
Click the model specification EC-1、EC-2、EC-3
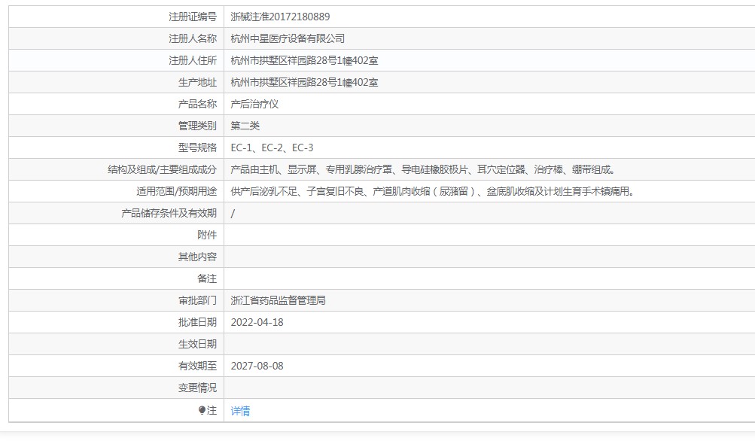272,147
